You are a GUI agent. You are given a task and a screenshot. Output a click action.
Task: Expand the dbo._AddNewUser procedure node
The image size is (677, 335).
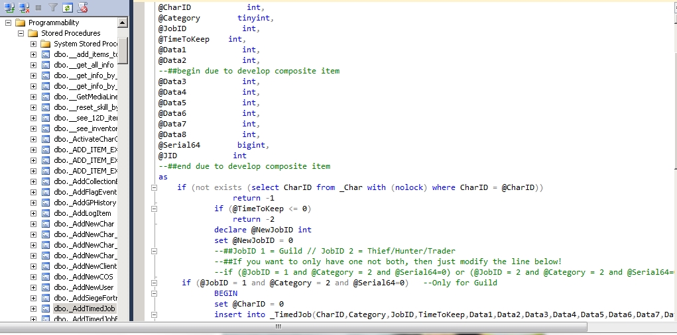(33, 287)
